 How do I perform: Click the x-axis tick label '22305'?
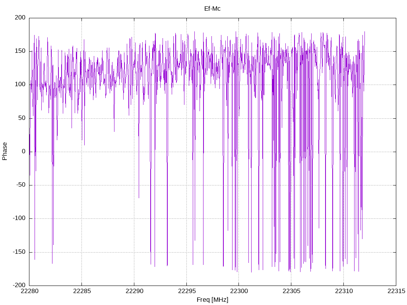pos(291,291)
